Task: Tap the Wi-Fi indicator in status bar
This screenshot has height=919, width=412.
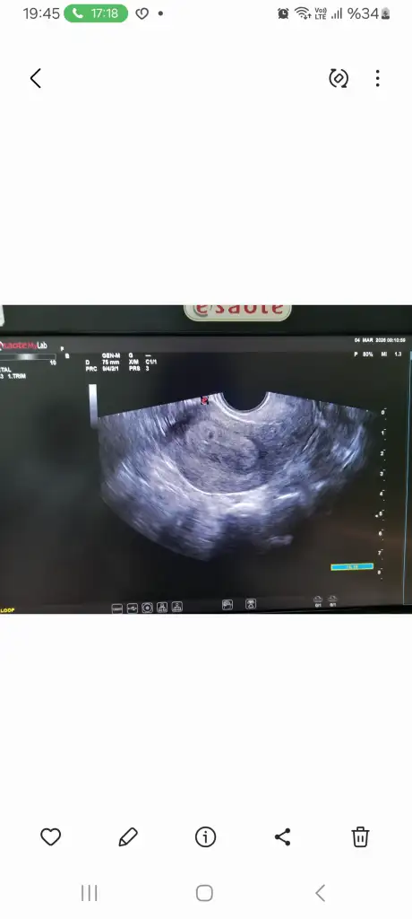Action: [x=303, y=13]
